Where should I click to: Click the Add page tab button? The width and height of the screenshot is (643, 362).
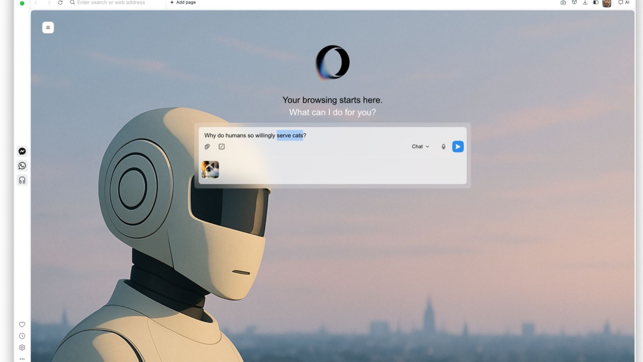183,3
